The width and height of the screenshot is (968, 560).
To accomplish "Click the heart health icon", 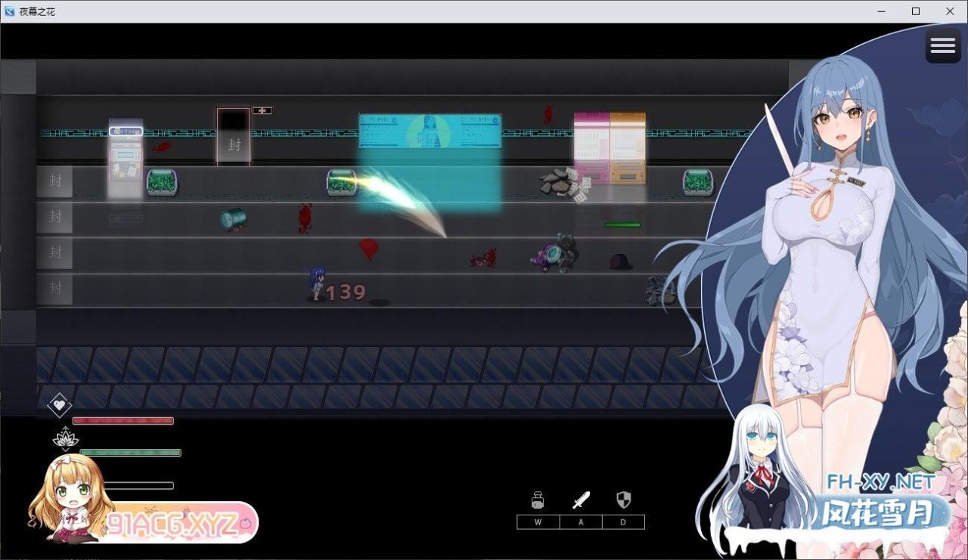I will tap(60, 406).
